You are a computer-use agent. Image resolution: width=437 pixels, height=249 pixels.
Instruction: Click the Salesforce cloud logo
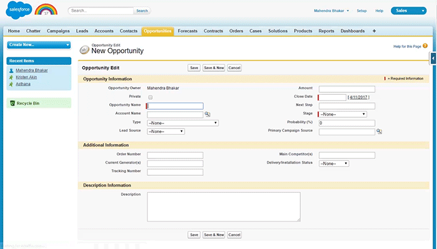[19, 10]
